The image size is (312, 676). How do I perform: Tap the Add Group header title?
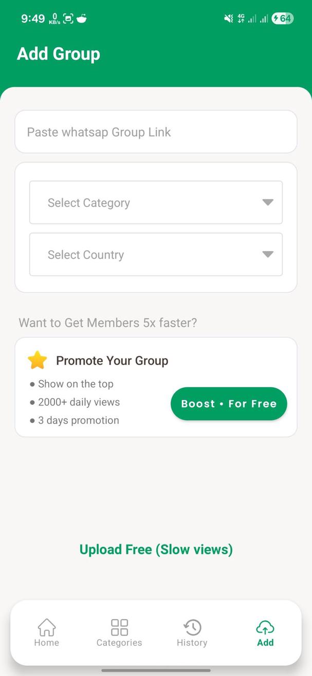pyautogui.click(x=59, y=54)
